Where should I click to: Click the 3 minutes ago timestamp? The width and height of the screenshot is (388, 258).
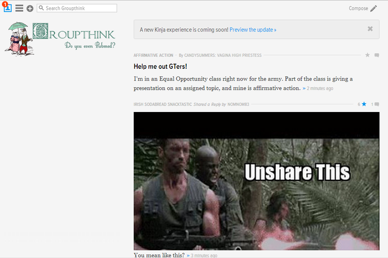click(204, 256)
